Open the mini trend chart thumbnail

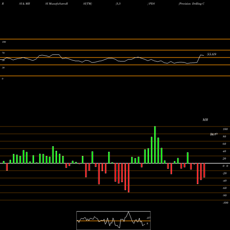point(114,220)
